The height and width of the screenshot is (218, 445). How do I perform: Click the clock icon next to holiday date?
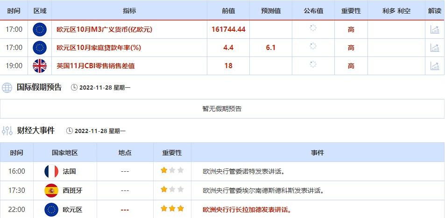pyautogui.click(x=74, y=87)
